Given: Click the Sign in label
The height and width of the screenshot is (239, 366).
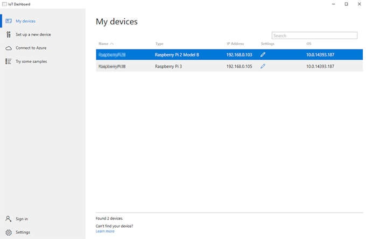Looking at the screenshot, I should (22, 219).
